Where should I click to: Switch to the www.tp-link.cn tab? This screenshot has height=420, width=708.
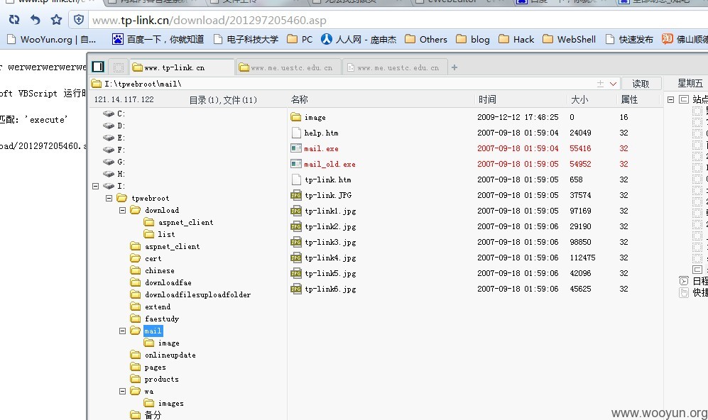[x=182, y=67]
